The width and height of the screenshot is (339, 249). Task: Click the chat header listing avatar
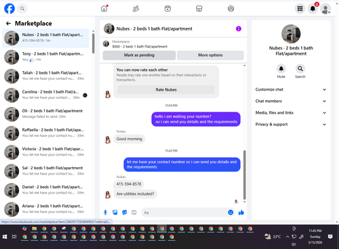109,28
